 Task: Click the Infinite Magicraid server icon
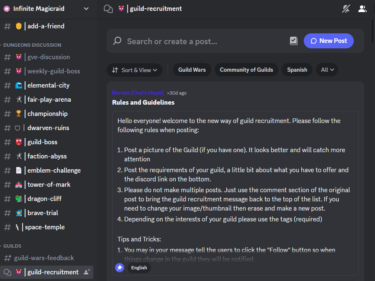[x=7, y=8]
